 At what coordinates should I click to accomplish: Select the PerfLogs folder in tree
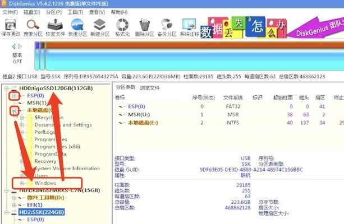click(45, 132)
